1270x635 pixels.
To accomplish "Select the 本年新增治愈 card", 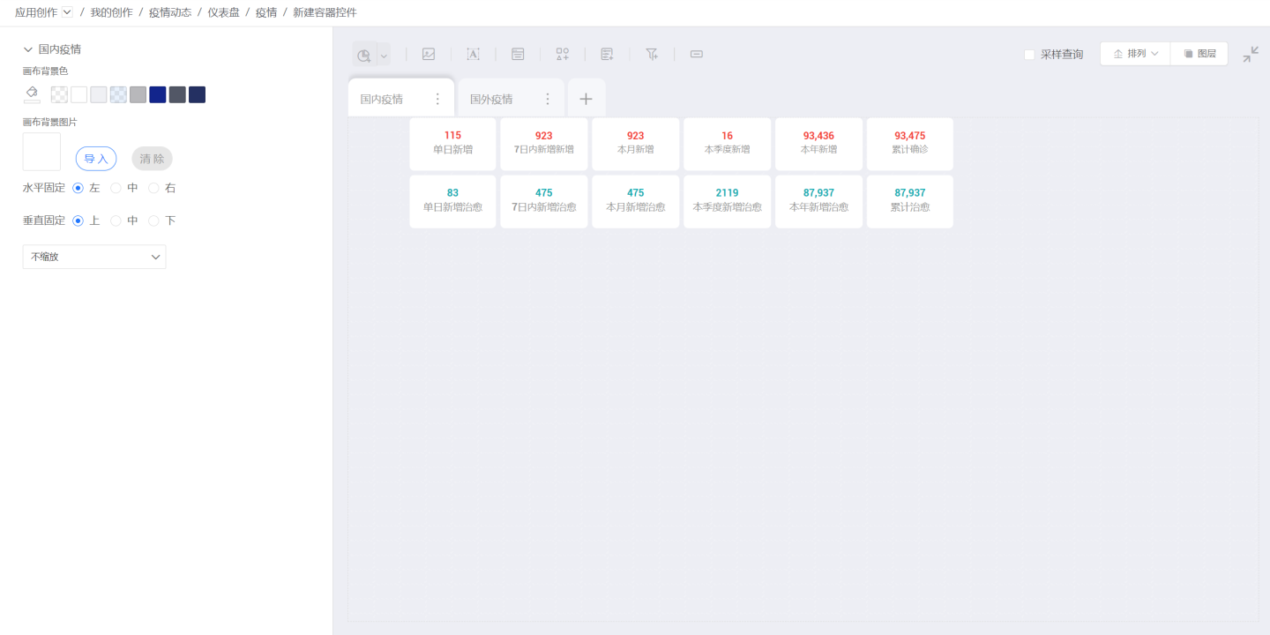I will 818,201.
